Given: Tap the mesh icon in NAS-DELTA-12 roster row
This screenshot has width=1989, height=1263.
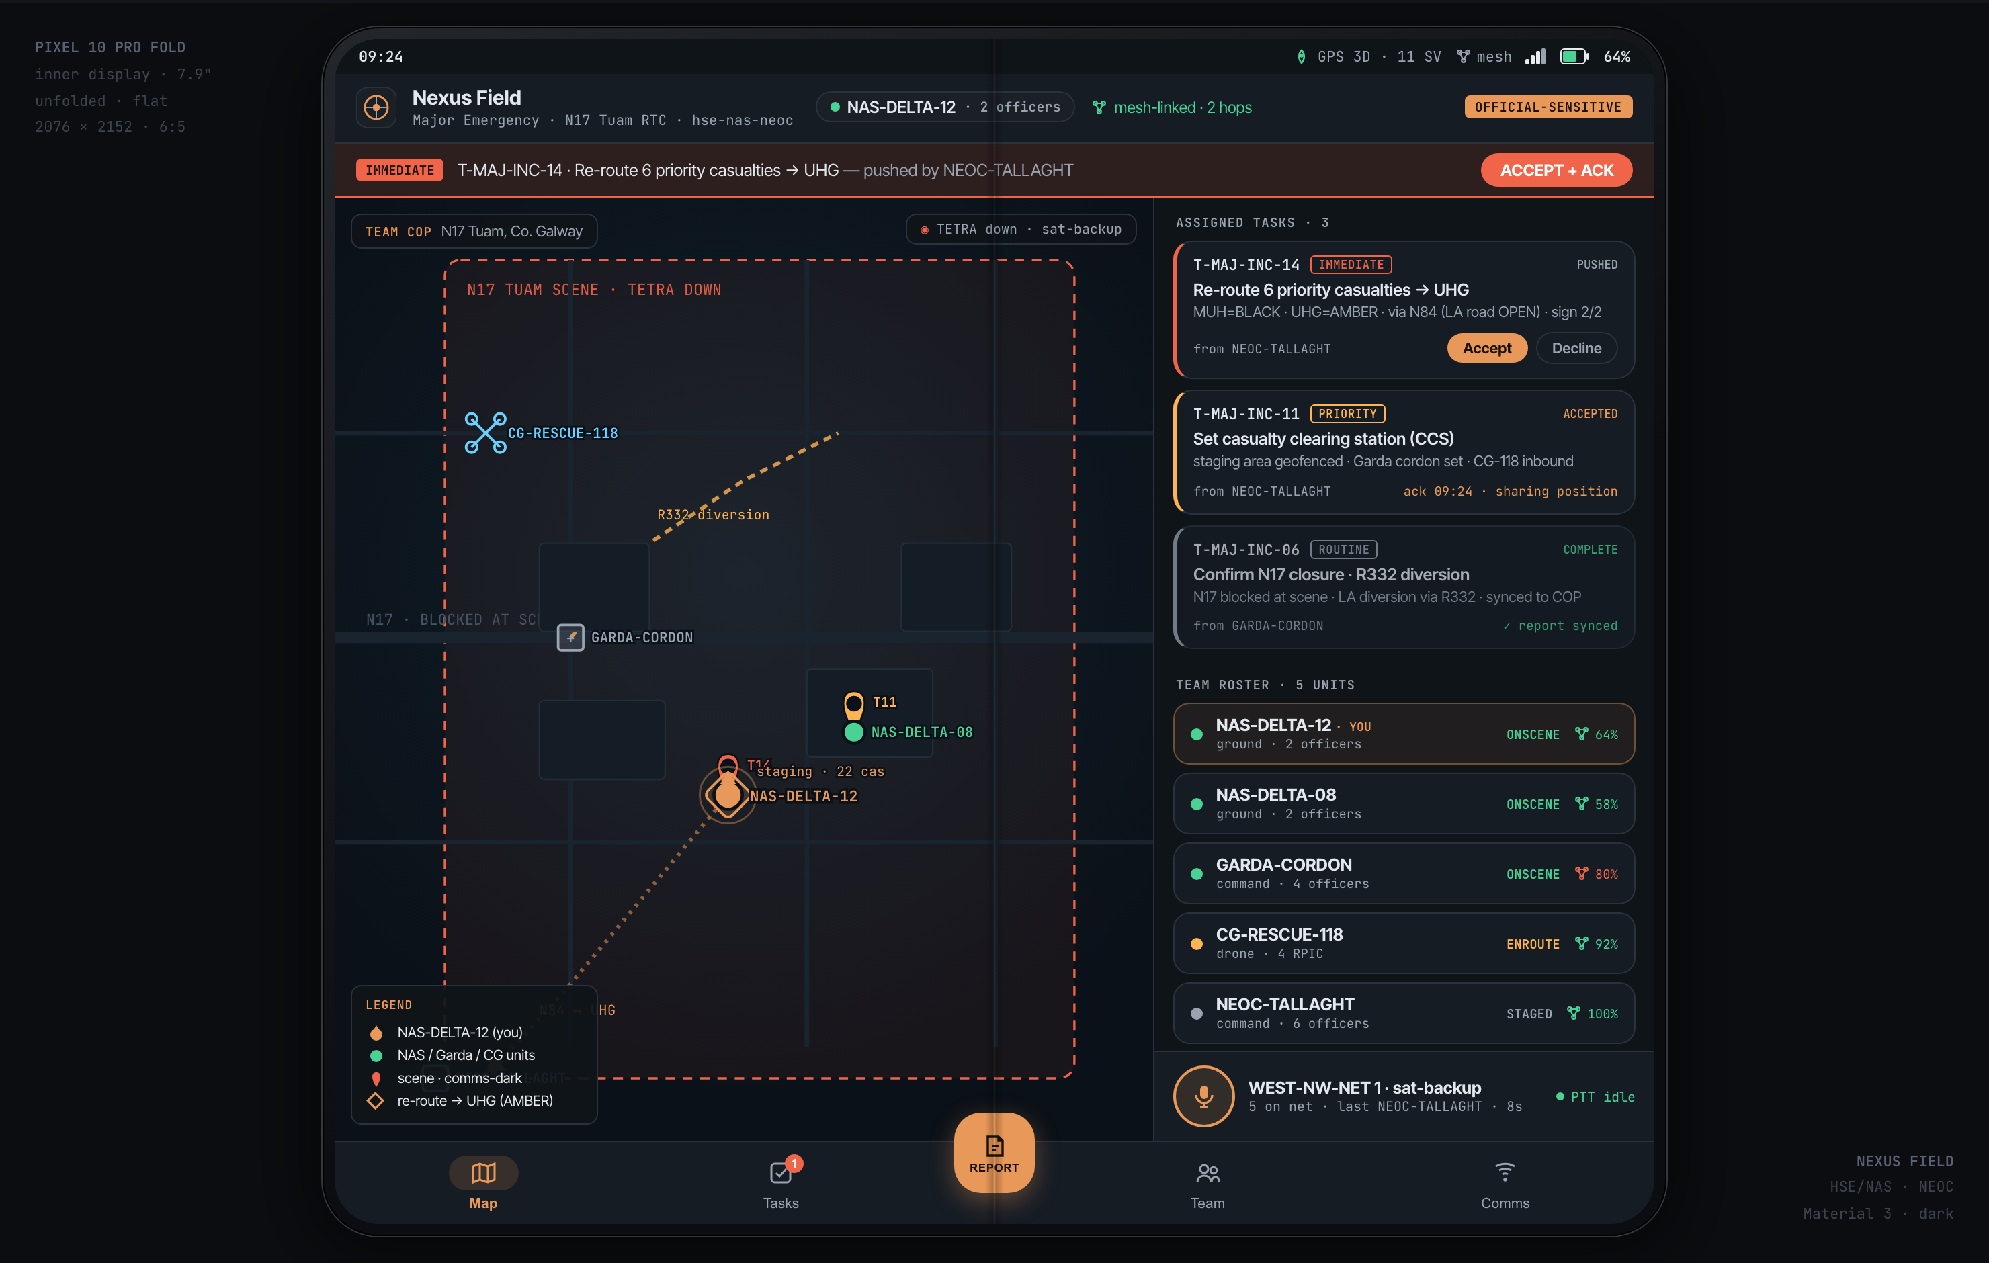Looking at the screenshot, I should click(1581, 734).
